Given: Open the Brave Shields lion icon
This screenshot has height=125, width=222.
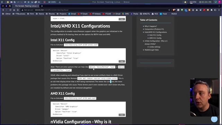Looking at the screenshot, I should [174, 10].
